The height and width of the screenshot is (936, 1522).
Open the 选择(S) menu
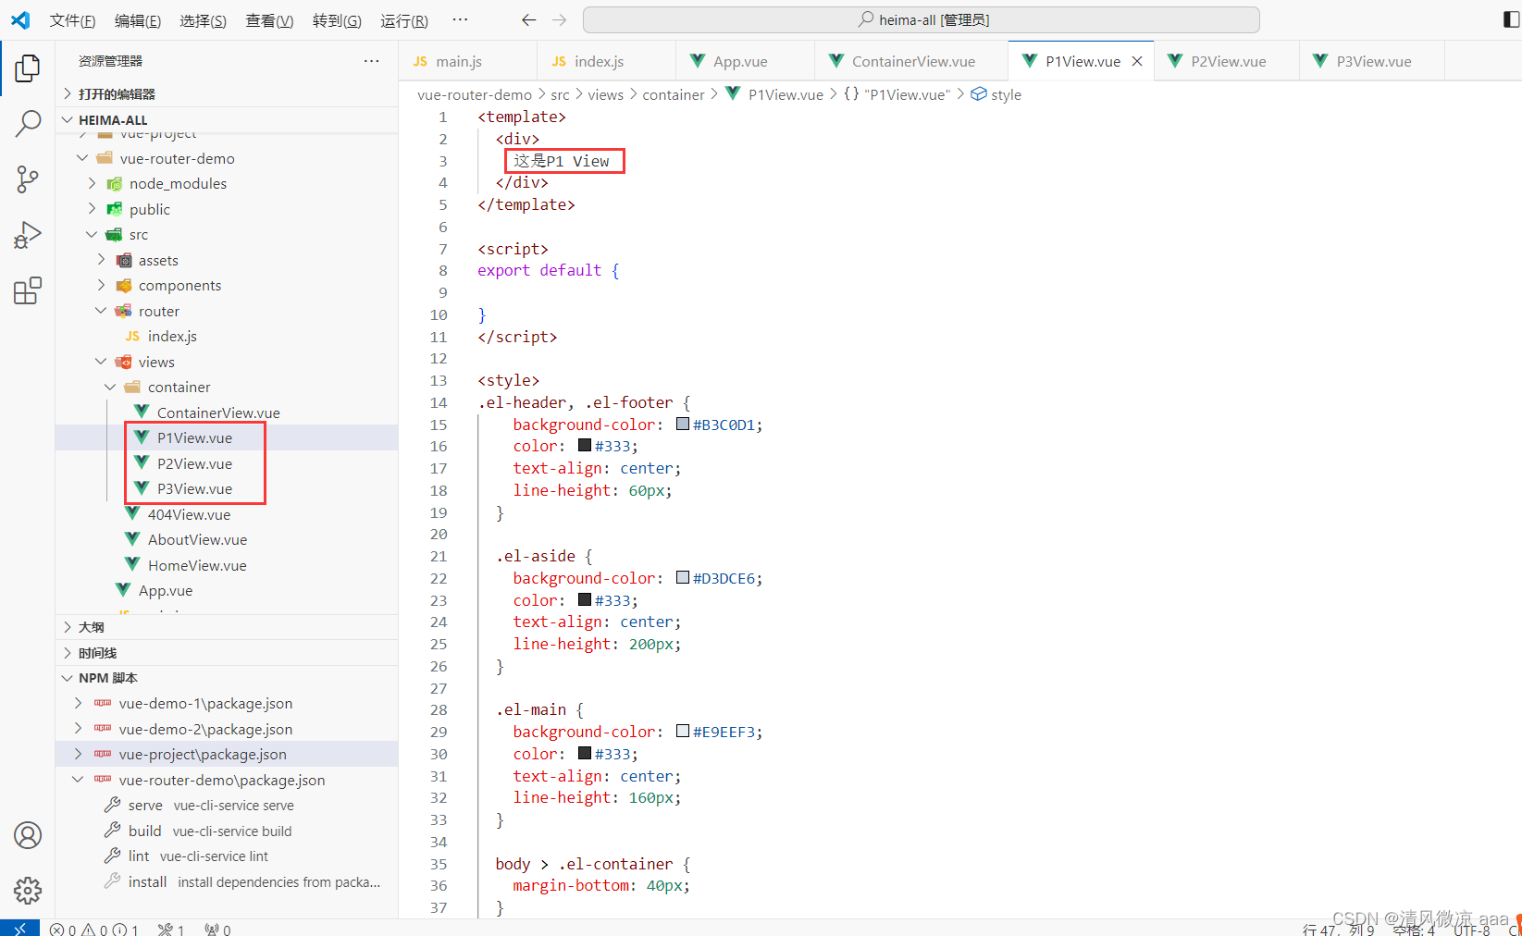coord(203,20)
